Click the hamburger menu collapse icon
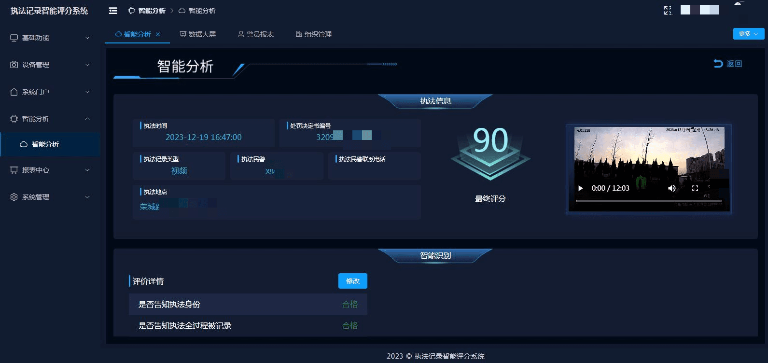This screenshot has width=768, height=363. coord(113,11)
